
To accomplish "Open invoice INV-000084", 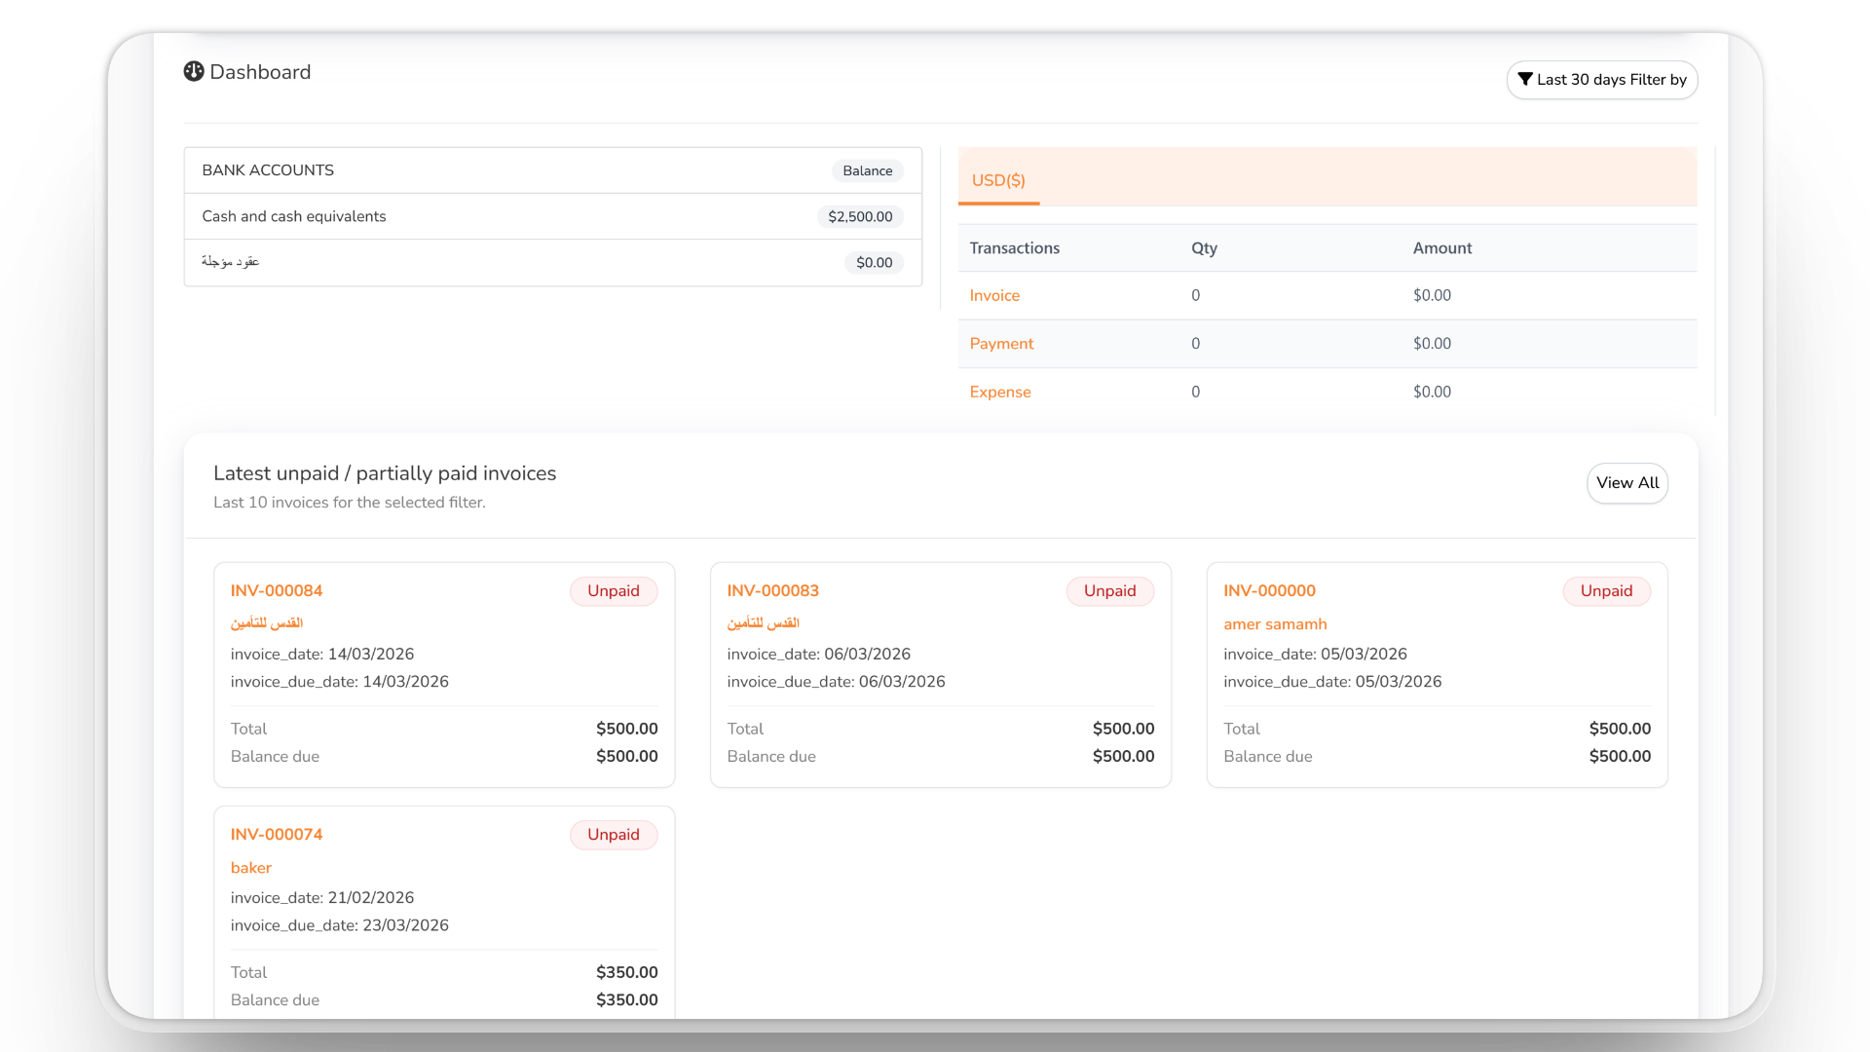I will 277,590.
